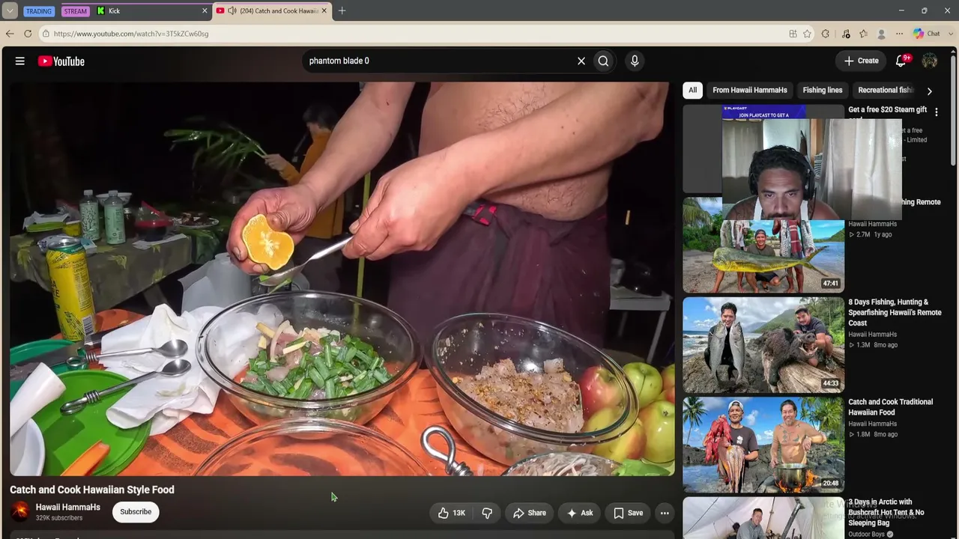959x539 pixels.
Task: Open the 47:41 mahi-mahi video thumbnail
Action: 763,245
